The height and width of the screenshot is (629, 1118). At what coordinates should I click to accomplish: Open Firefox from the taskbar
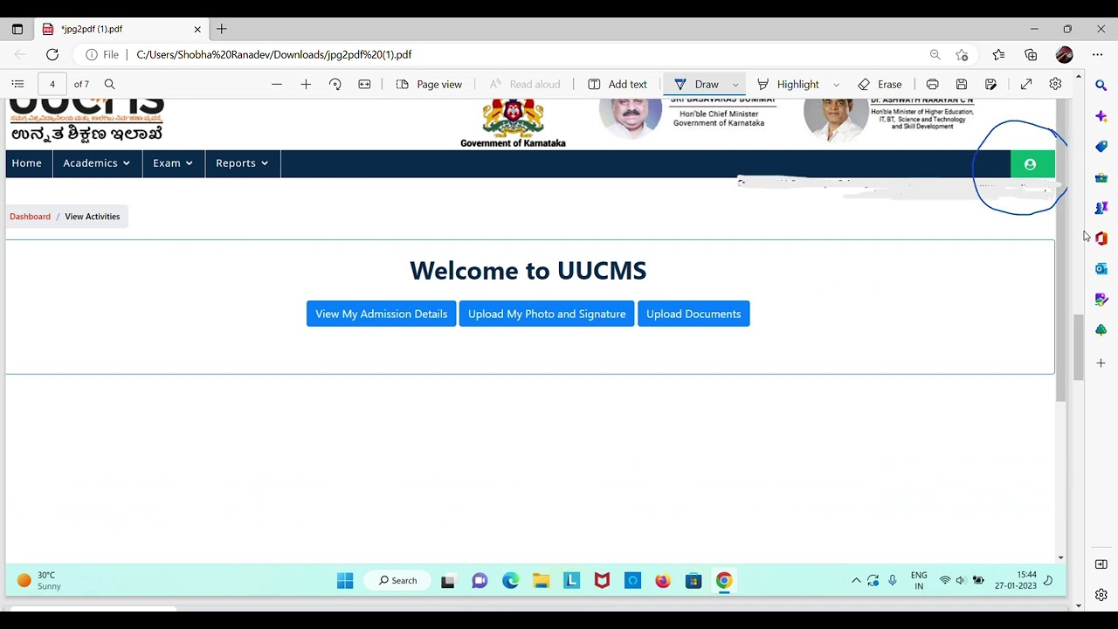pyautogui.click(x=663, y=581)
